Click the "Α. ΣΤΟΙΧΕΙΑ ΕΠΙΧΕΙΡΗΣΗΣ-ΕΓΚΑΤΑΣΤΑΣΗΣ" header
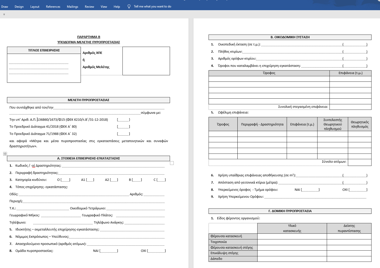Image resolution: width=380 pixels, height=268 pixels. click(x=88, y=158)
